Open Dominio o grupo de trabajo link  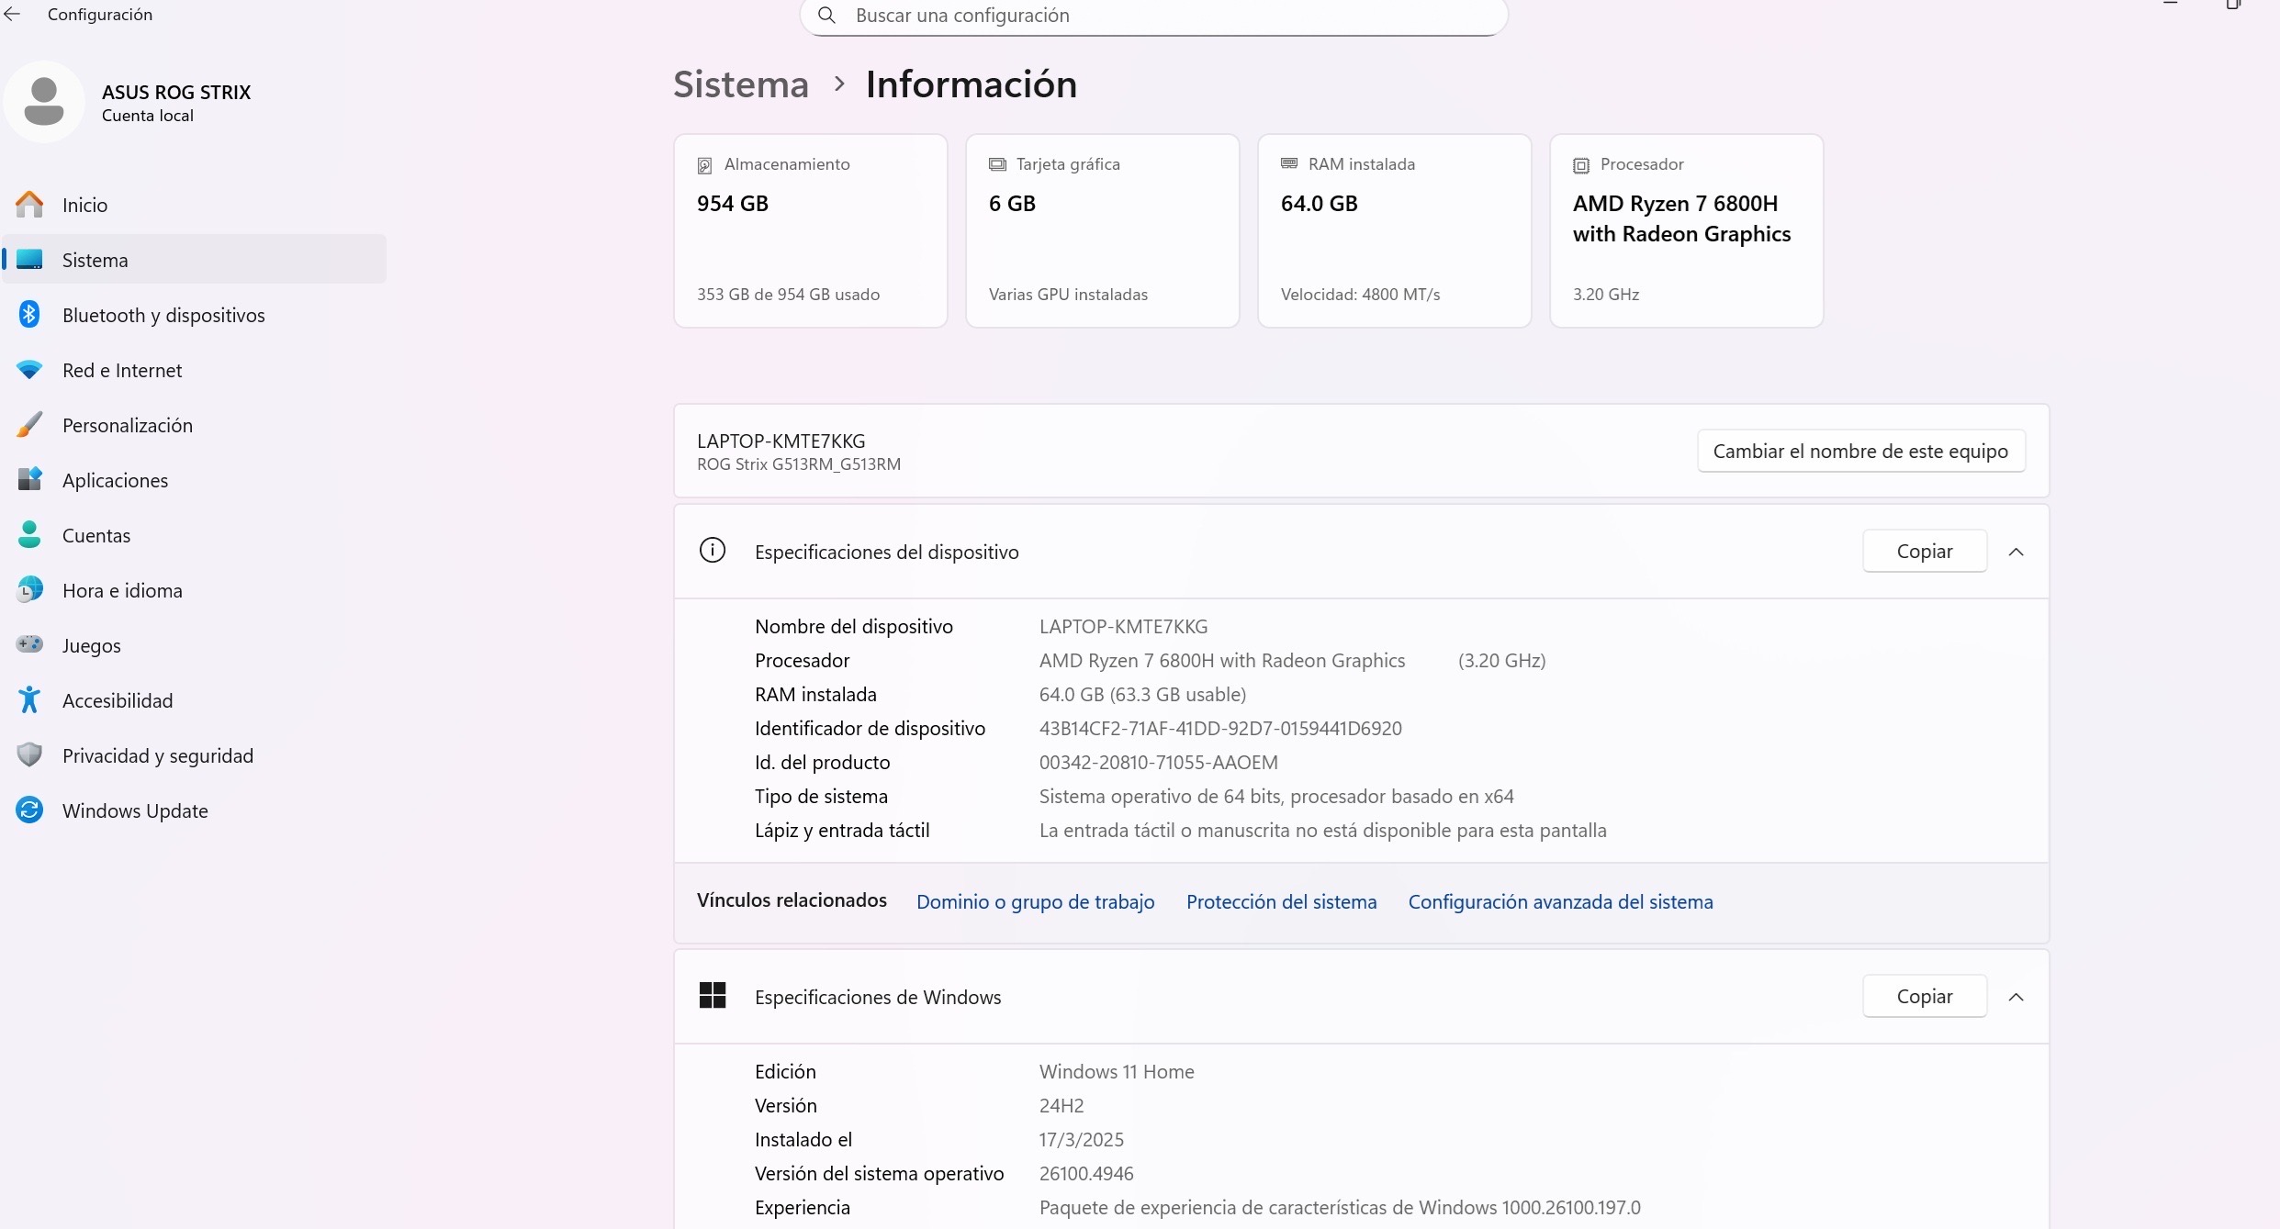pos(1036,901)
